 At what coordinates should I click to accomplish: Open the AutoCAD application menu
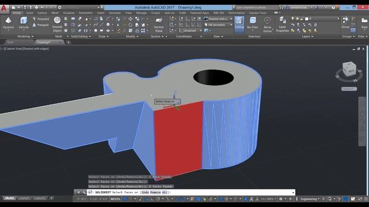coord(4,9)
